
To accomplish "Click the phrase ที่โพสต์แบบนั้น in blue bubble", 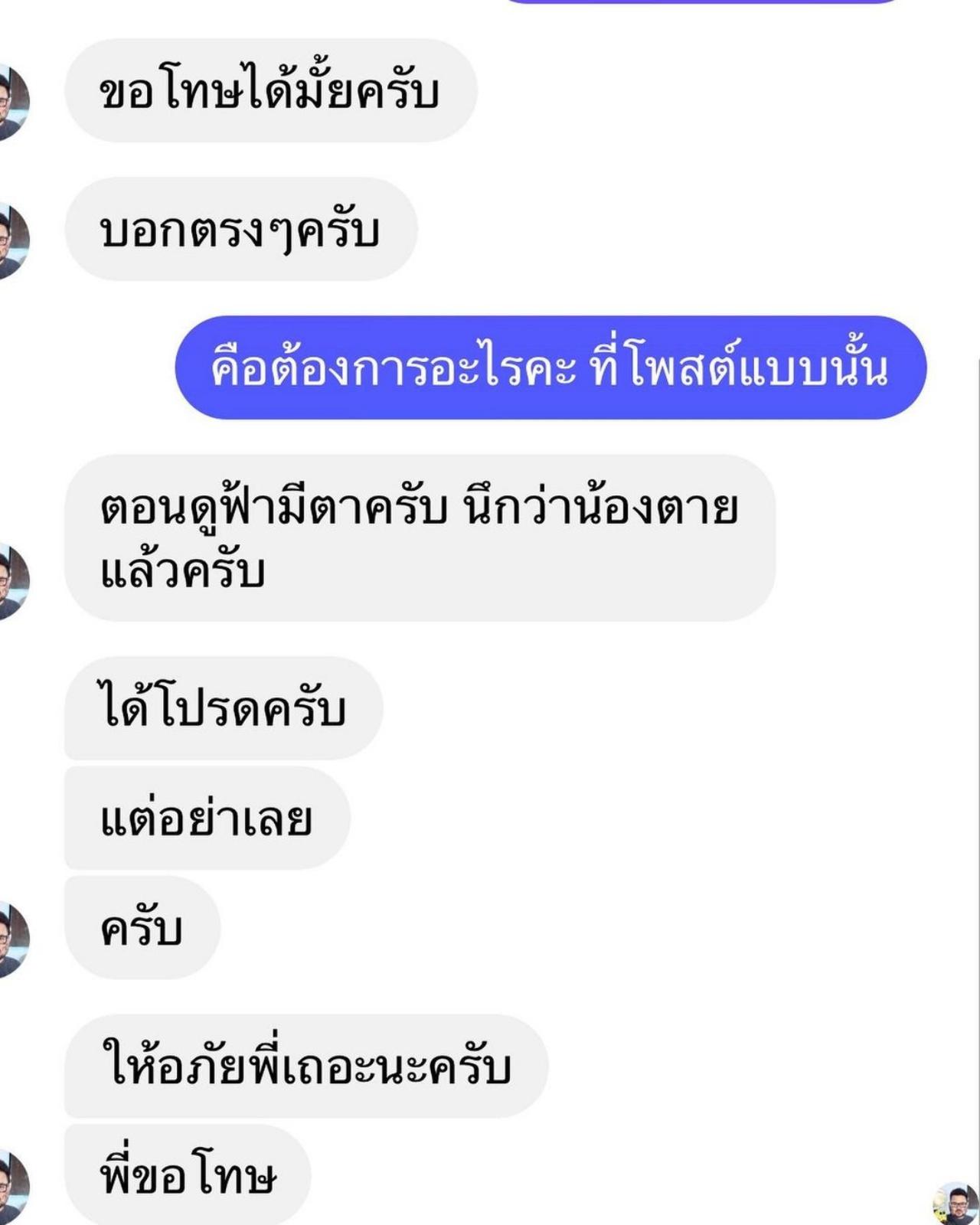I will [739, 369].
